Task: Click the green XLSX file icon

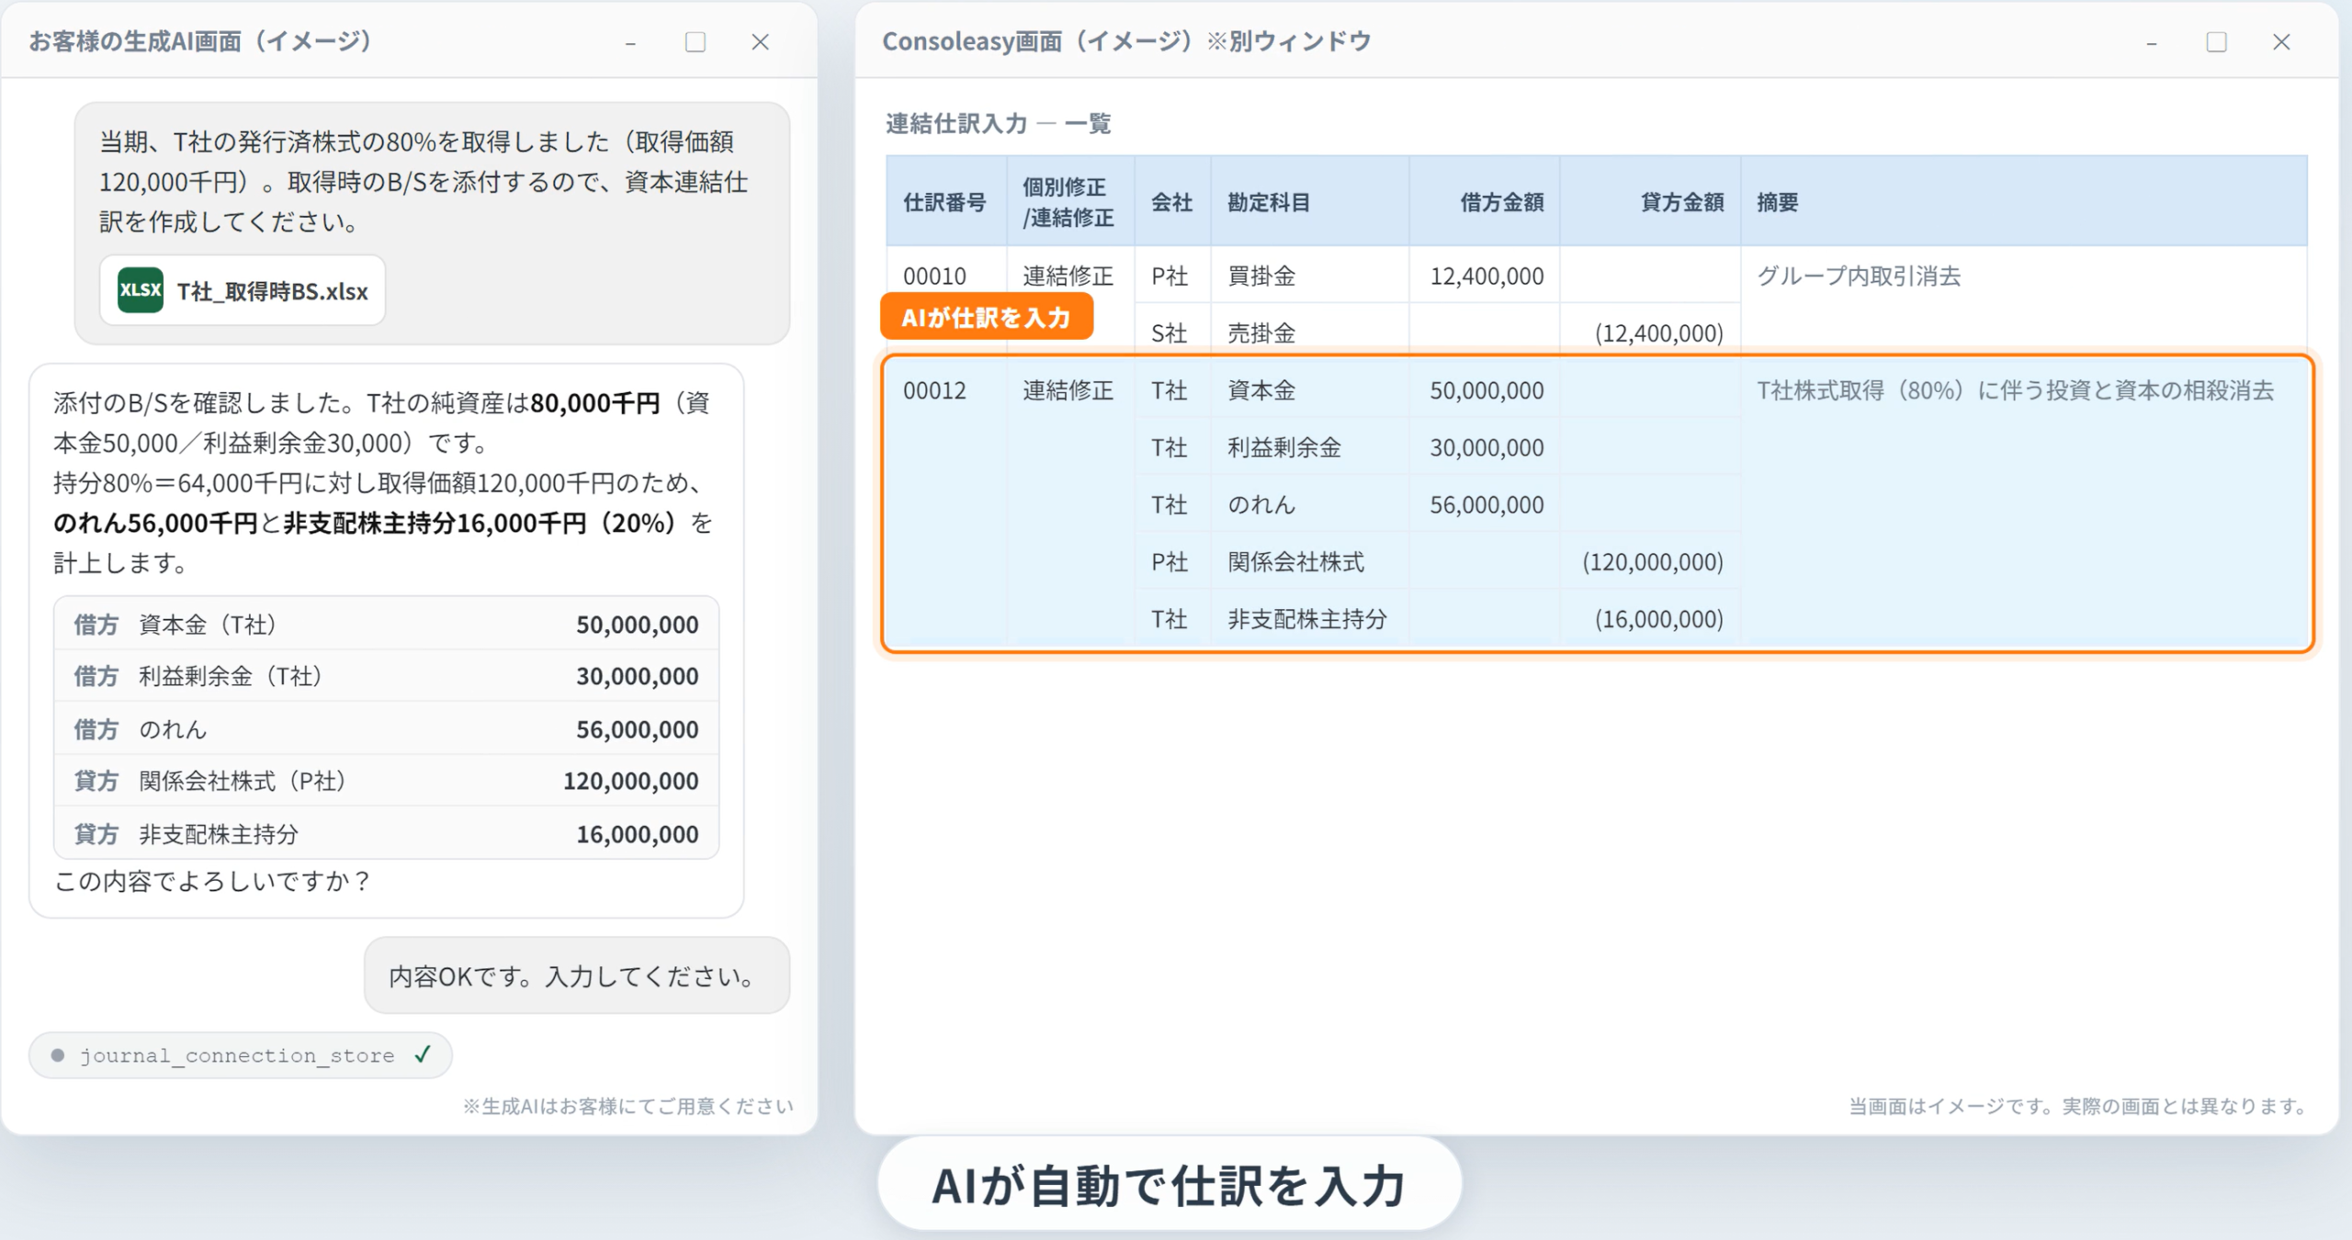Action: tap(141, 290)
